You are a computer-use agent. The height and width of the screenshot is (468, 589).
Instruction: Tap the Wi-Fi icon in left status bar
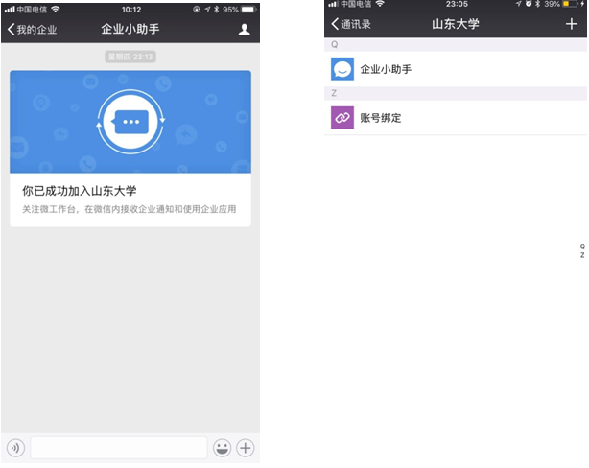(56, 9)
